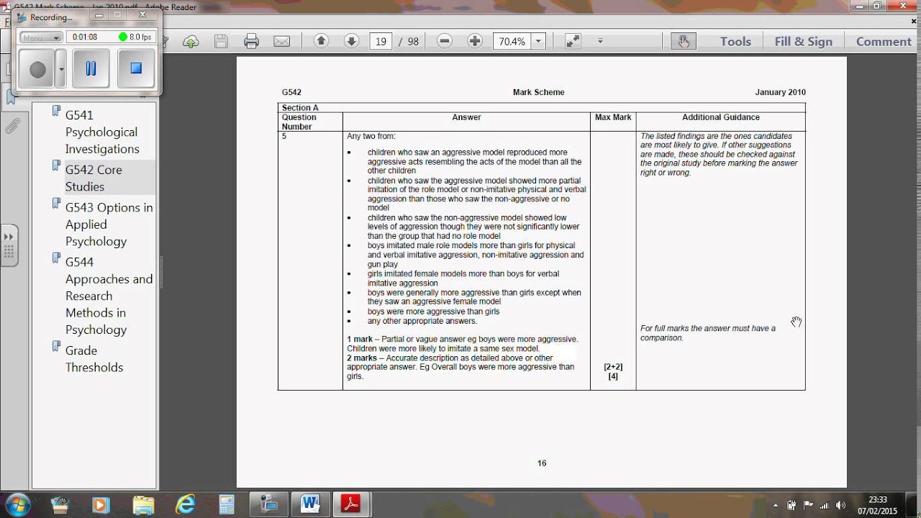
Task: Click the 'Max Mark' column header
Action: click(x=613, y=117)
